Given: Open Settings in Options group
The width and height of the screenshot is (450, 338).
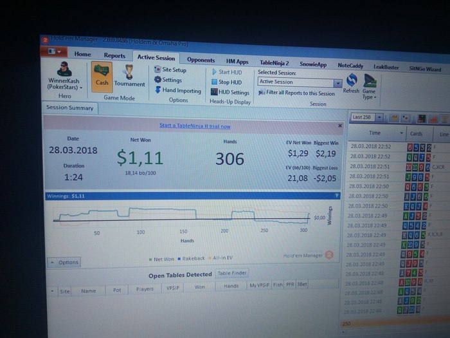Looking at the screenshot, I should coord(168,80).
